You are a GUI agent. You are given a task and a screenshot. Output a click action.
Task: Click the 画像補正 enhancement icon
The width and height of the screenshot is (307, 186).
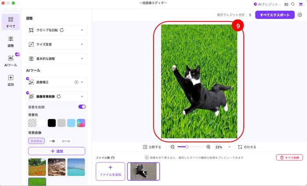31,82
